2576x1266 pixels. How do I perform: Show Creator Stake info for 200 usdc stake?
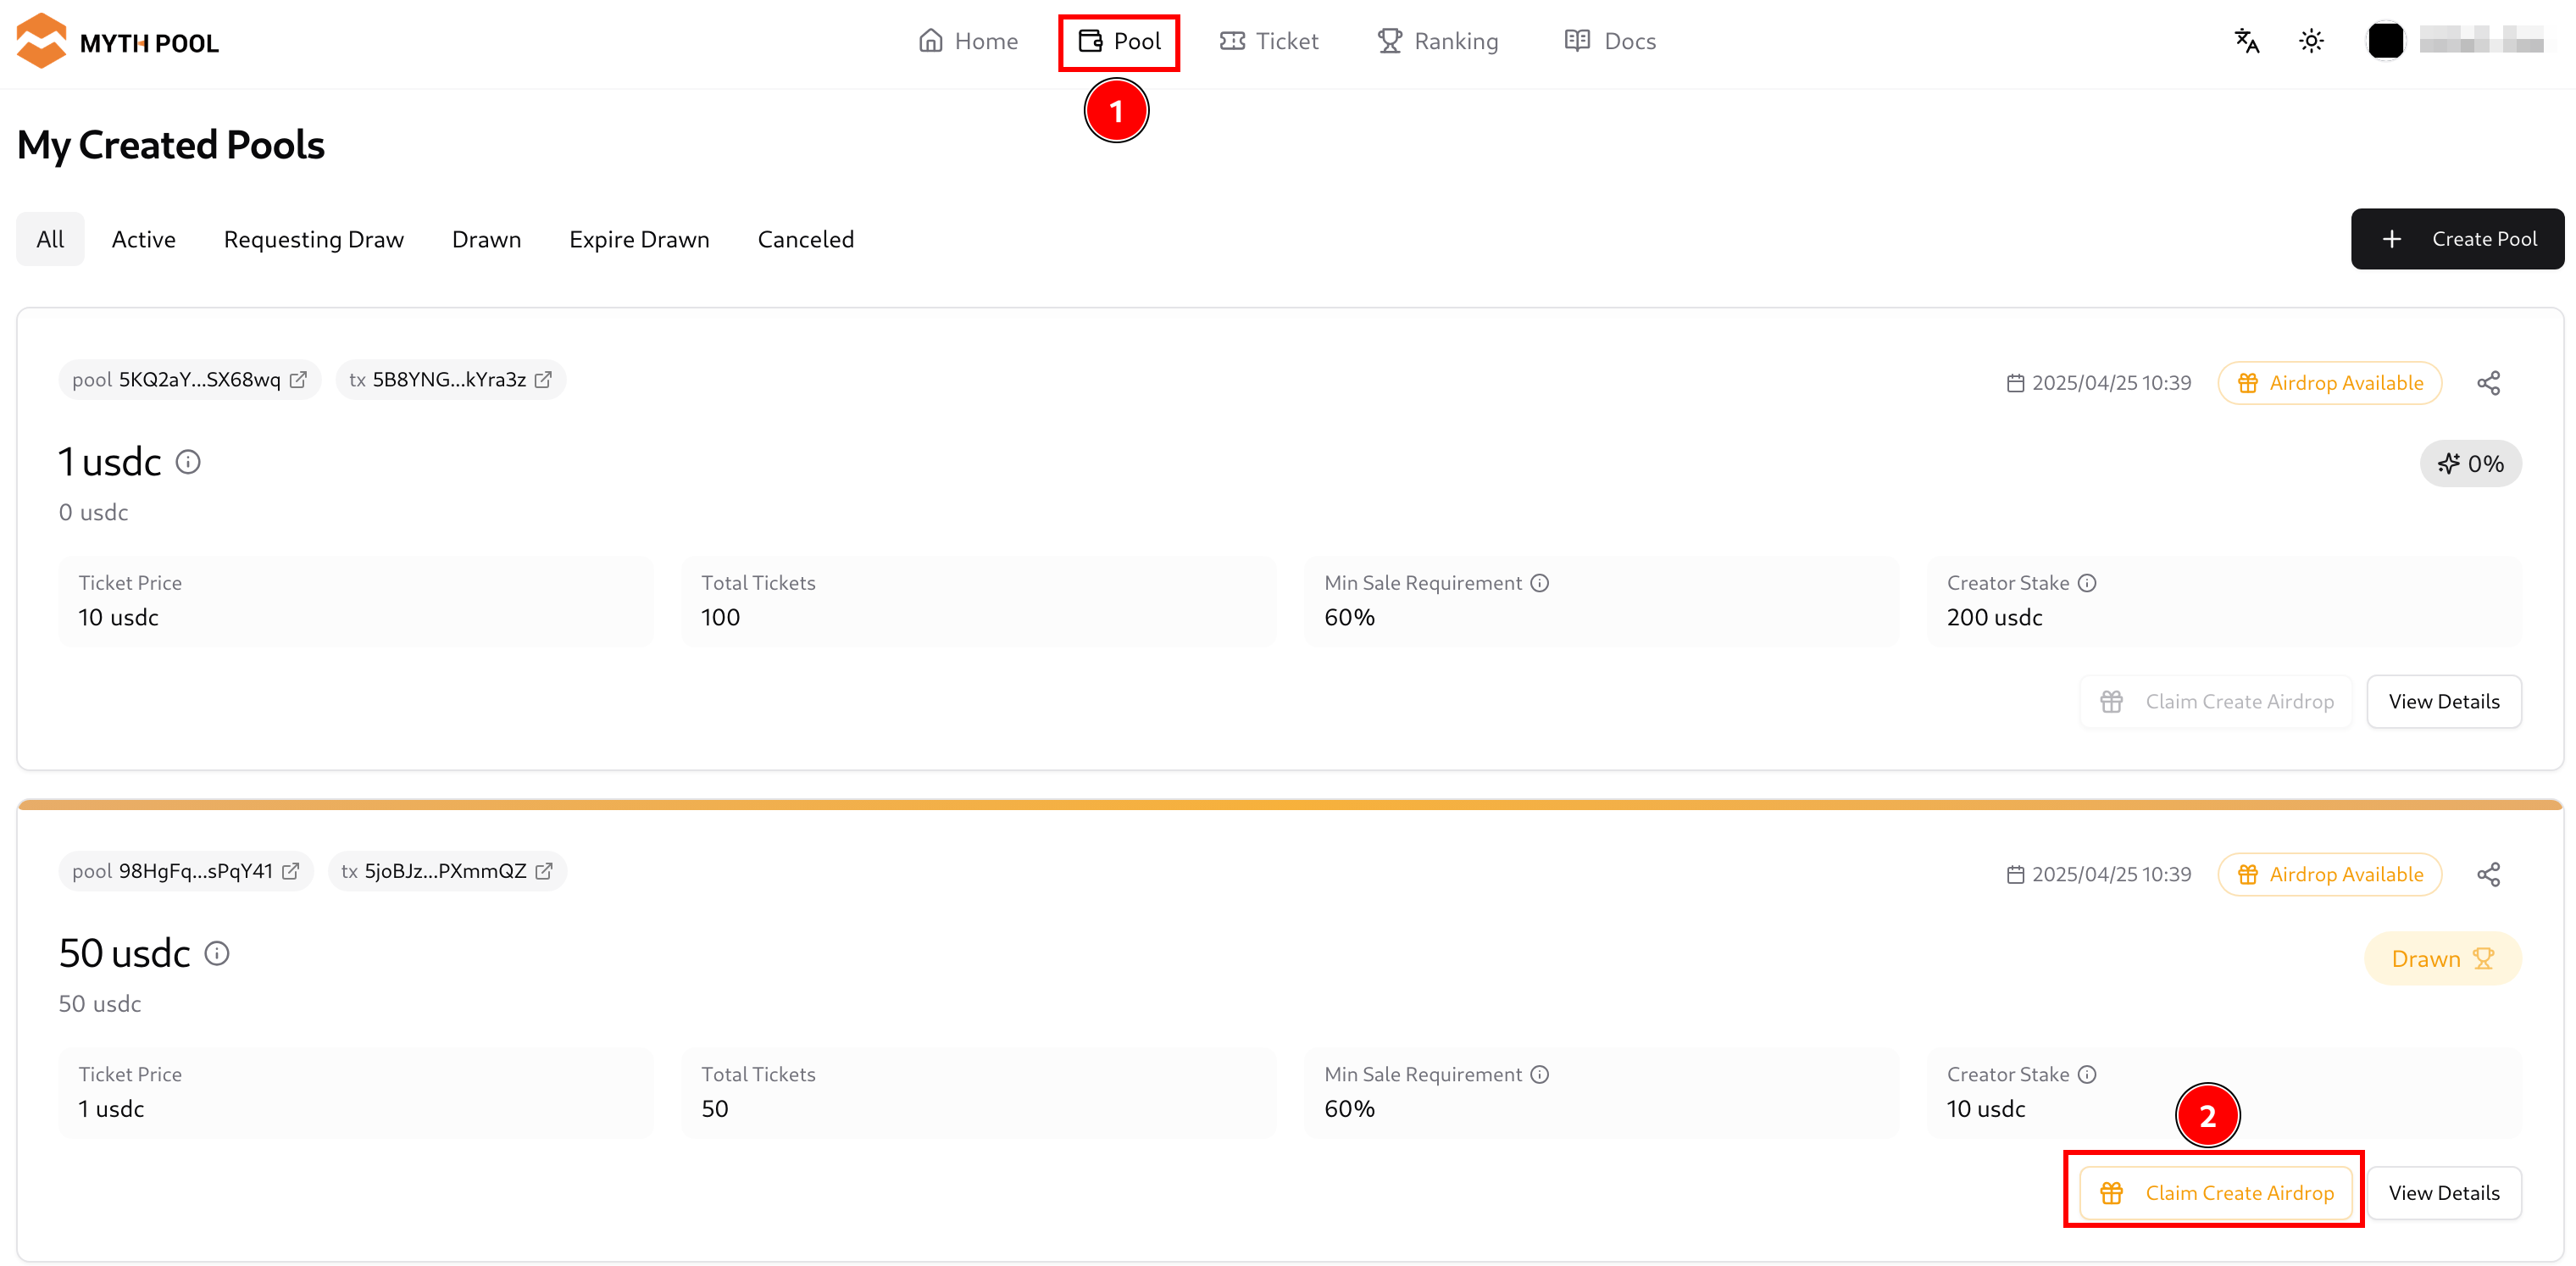[x=2087, y=583]
